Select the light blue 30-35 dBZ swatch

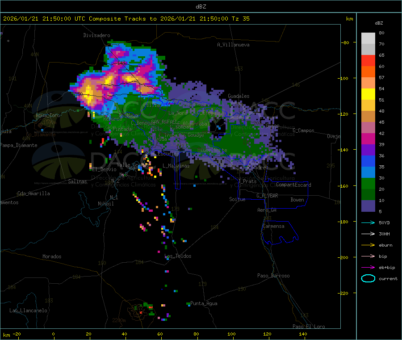point(368,172)
